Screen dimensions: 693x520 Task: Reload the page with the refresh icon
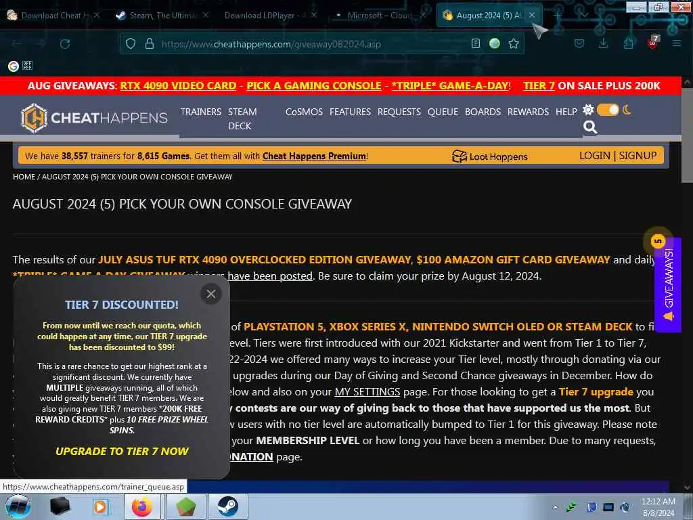(65, 44)
